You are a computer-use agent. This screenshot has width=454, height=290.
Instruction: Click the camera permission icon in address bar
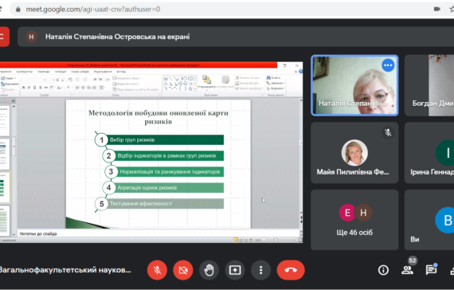point(437,9)
